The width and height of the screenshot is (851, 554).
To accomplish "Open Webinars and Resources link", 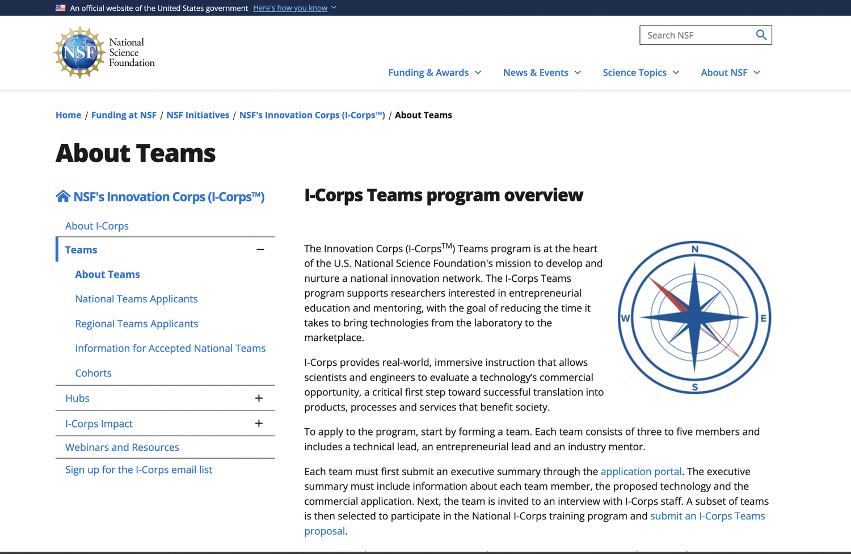I will (123, 447).
